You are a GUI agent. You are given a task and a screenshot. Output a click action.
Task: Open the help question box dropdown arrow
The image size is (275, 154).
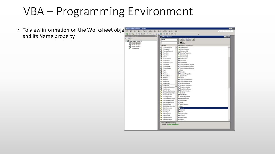point(234,31)
